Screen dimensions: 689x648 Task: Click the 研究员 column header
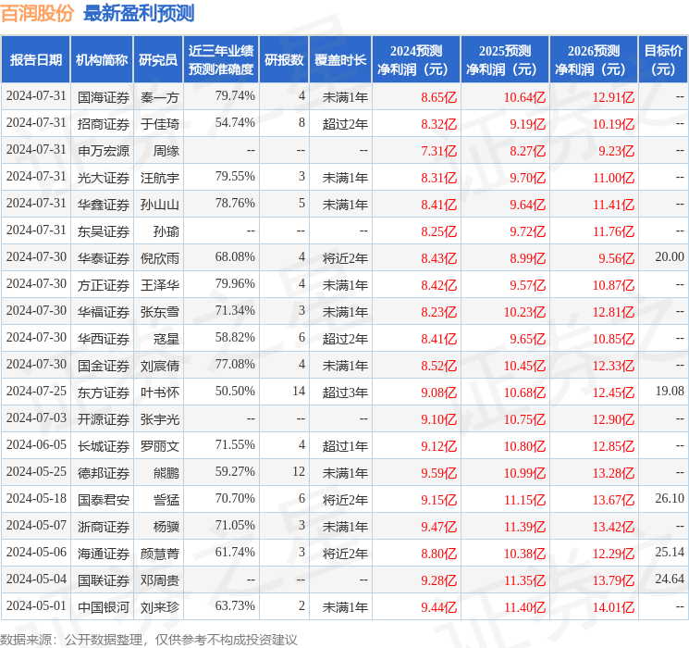[158, 60]
